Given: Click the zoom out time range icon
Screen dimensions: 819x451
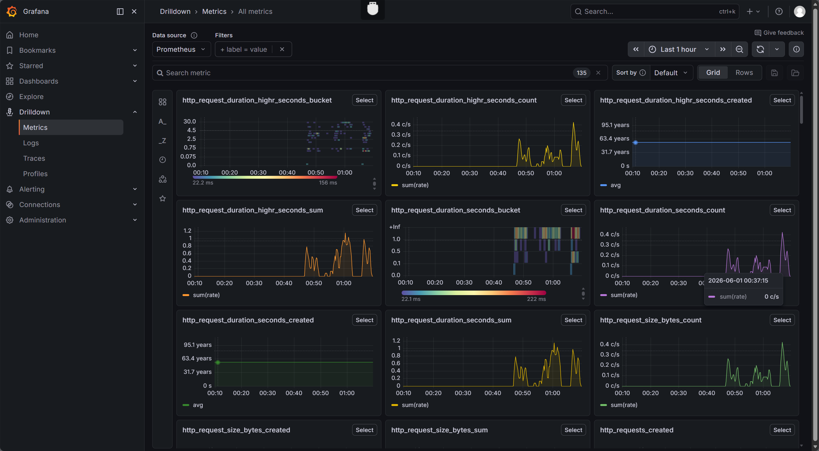Looking at the screenshot, I should [739, 49].
